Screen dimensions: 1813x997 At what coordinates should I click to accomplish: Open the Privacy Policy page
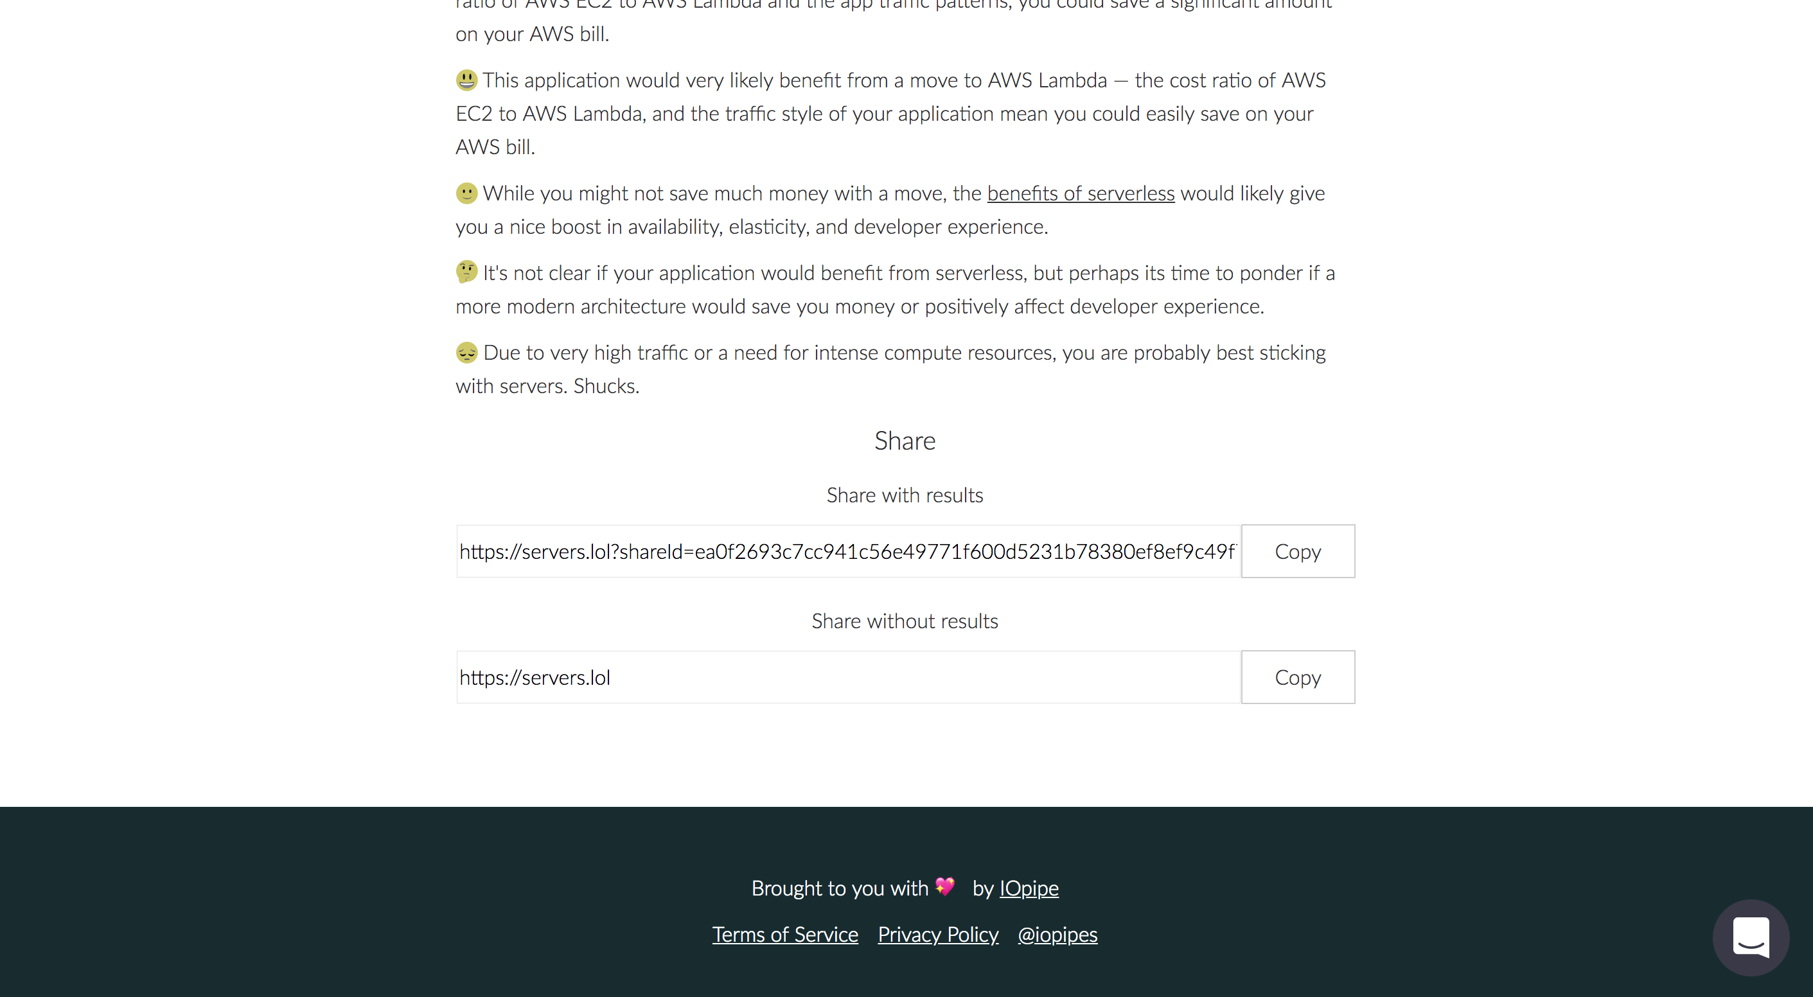click(937, 935)
